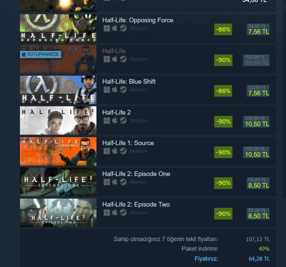Open the Half-Life: Blue Shift title link
The height and width of the screenshot is (267, 286).
(x=129, y=82)
